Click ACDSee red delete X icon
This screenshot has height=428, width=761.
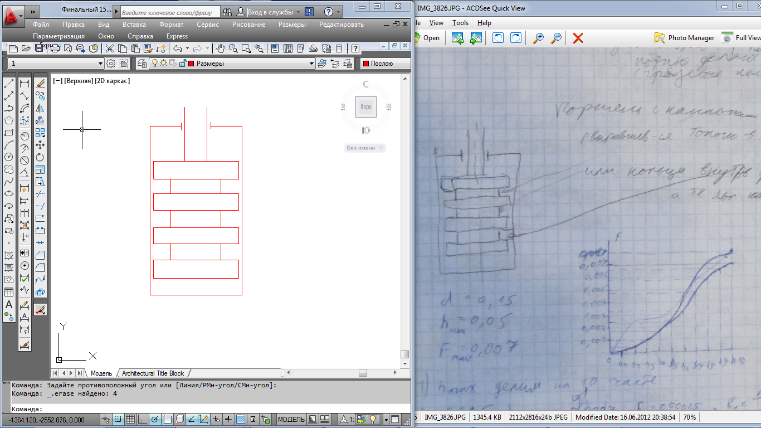point(578,38)
